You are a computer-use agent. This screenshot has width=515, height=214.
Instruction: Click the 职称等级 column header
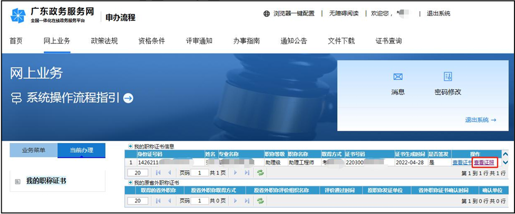(x=276, y=154)
